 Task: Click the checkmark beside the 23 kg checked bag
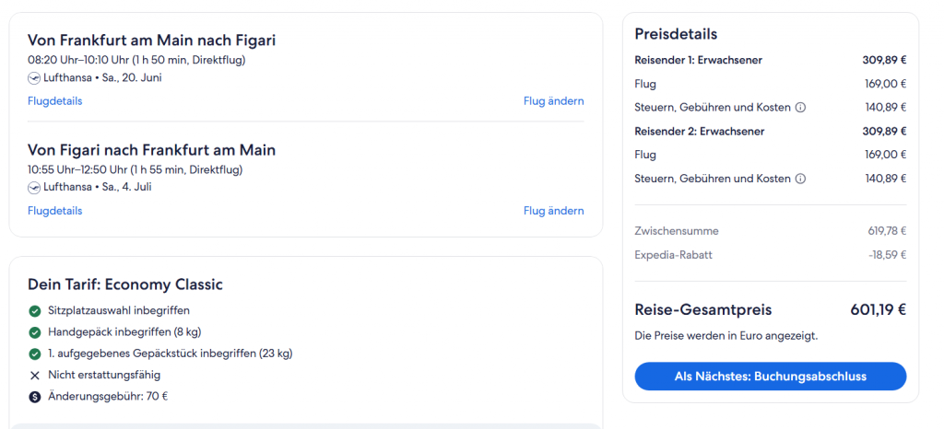[35, 354]
